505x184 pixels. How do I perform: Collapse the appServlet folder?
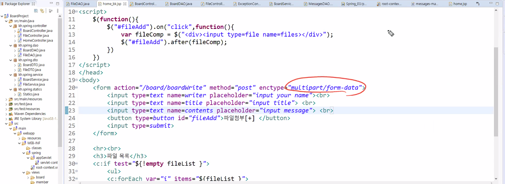pos(29,158)
